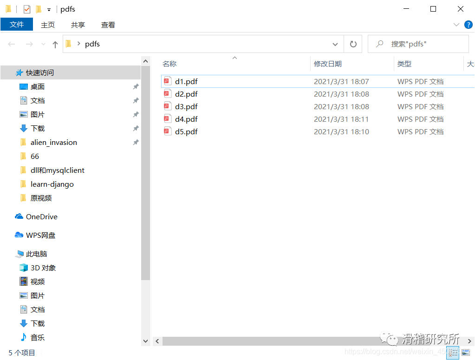The height and width of the screenshot is (360, 475).
Task: Switch to large thumbnails view icon
Action: point(466,353)
